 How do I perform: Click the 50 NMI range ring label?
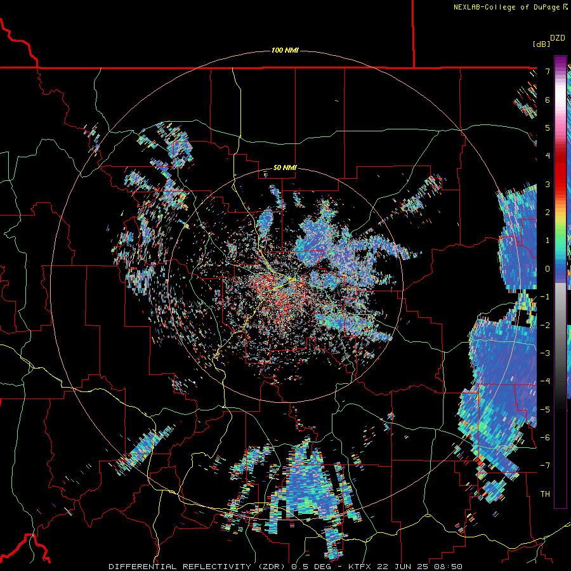point(285,168)
